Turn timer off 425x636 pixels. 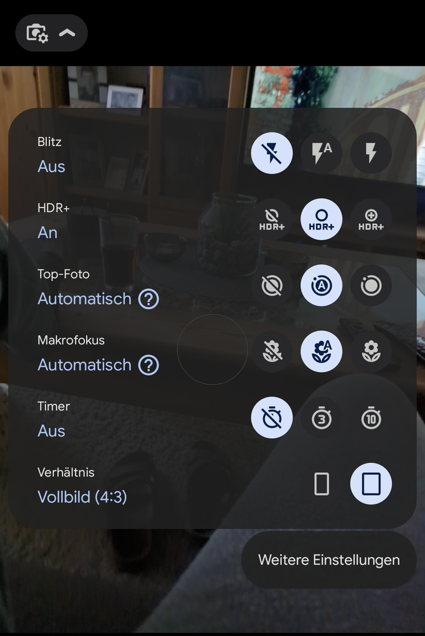coord(272,418)
